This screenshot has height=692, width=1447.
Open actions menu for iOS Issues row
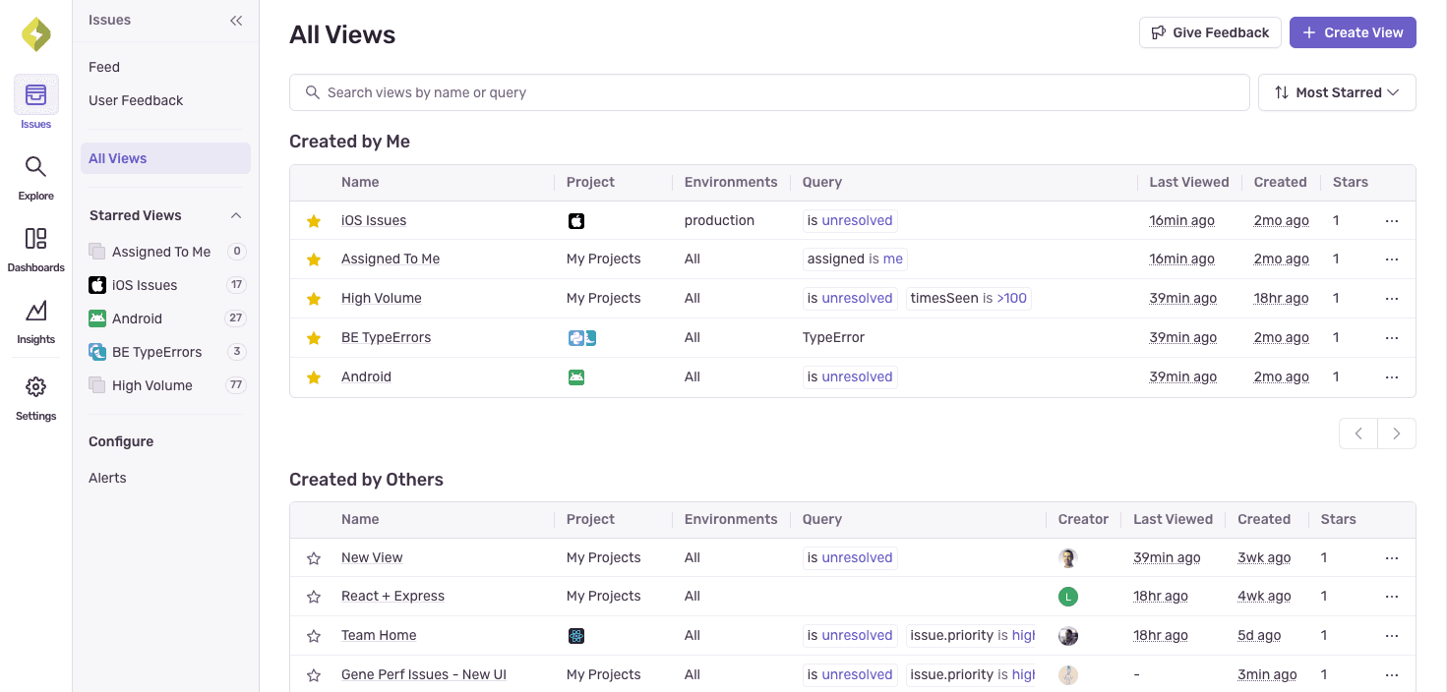click(1391, 221)
